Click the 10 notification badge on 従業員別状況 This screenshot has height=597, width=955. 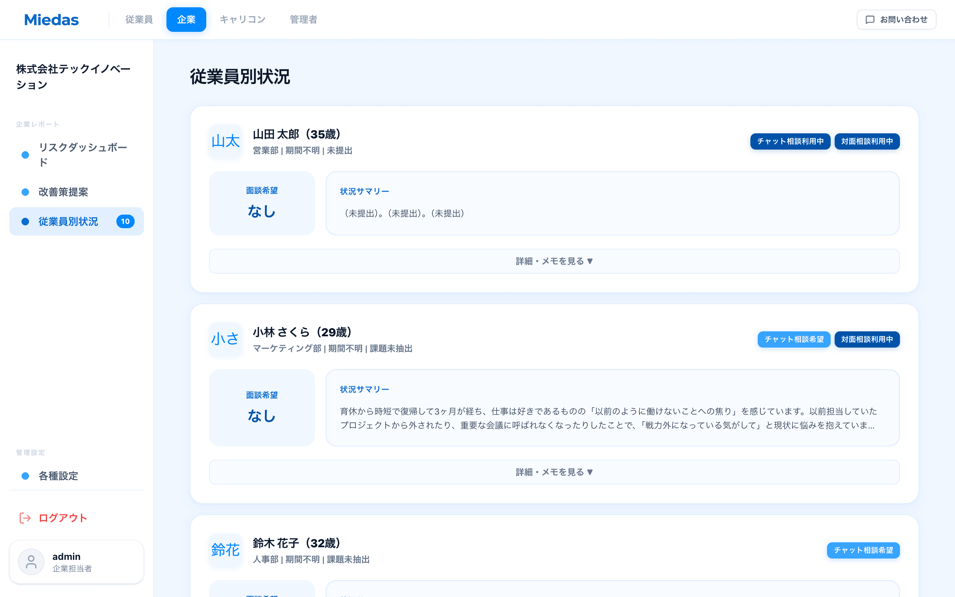coord(125,222)
